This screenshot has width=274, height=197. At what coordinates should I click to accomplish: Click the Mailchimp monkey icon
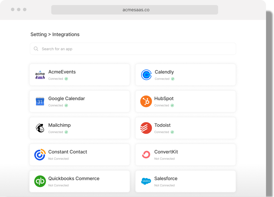click(x=40, y=128)
